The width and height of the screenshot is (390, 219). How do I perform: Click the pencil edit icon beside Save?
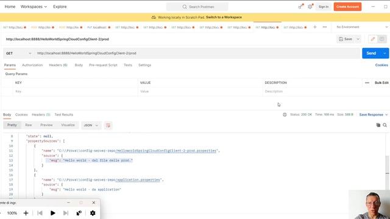click(x=372, y=39)
